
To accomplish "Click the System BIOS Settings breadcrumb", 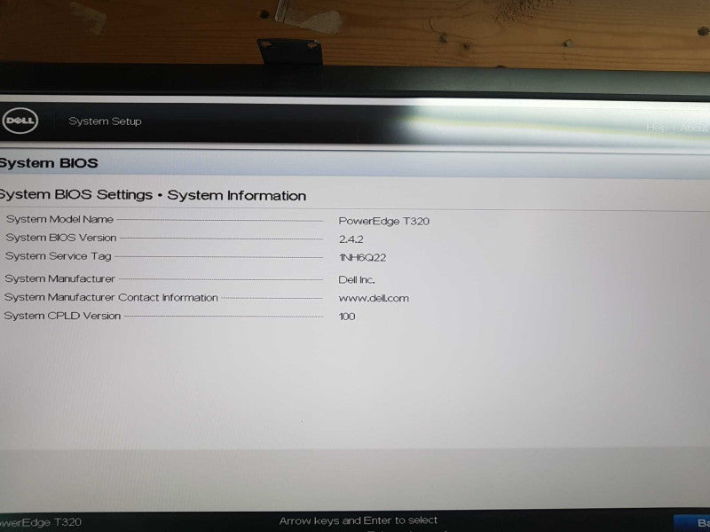I will tap(76, 194).
